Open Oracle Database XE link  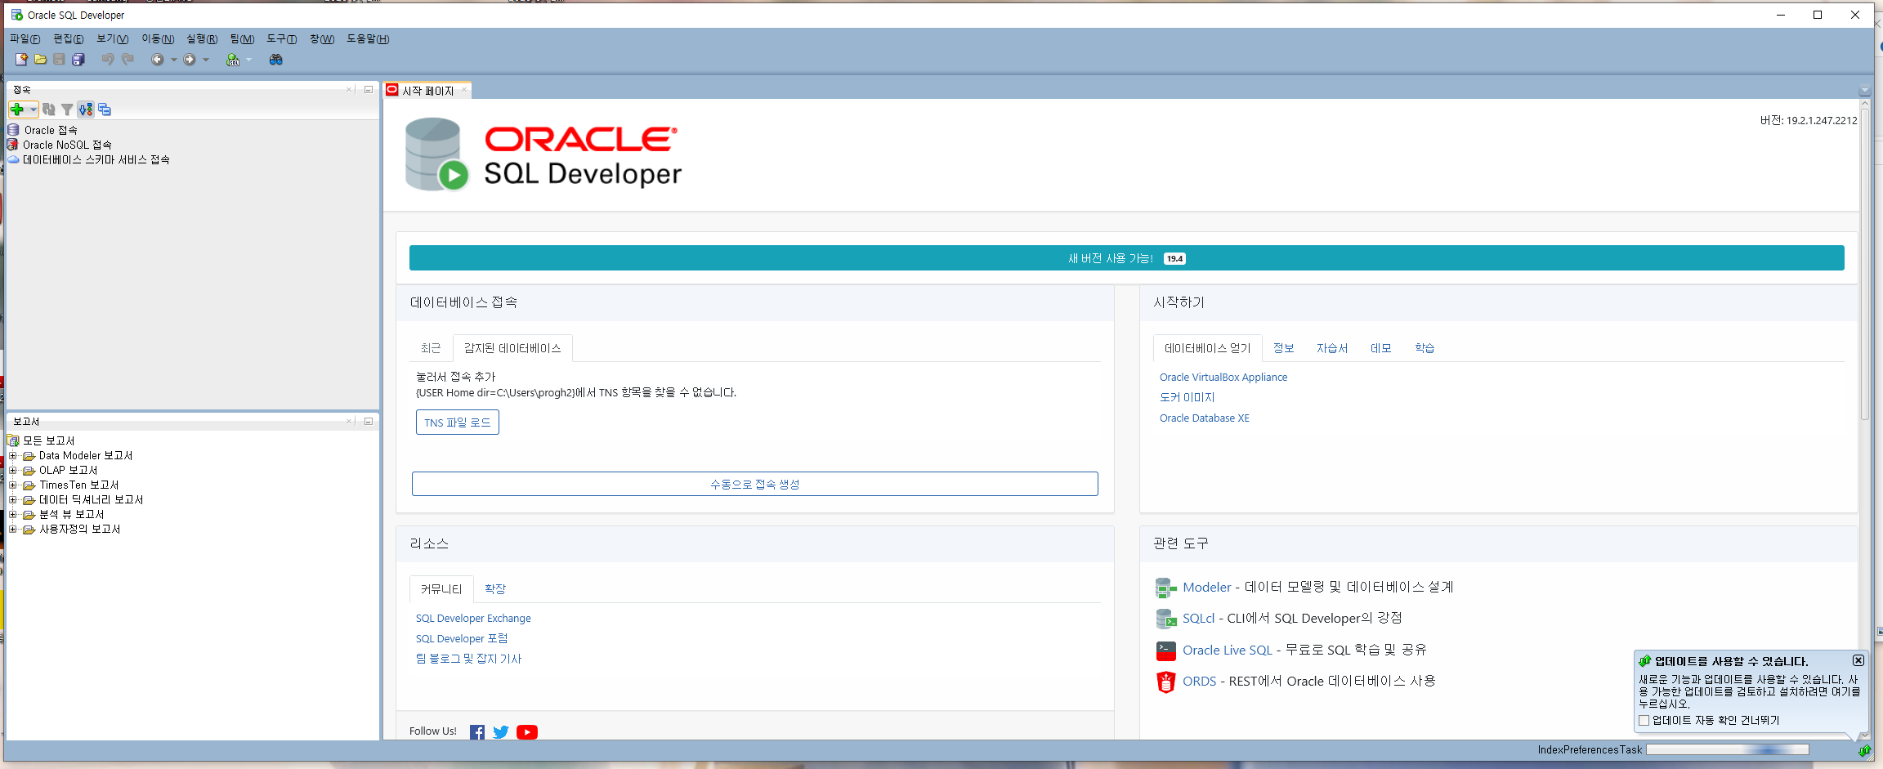1205,418
